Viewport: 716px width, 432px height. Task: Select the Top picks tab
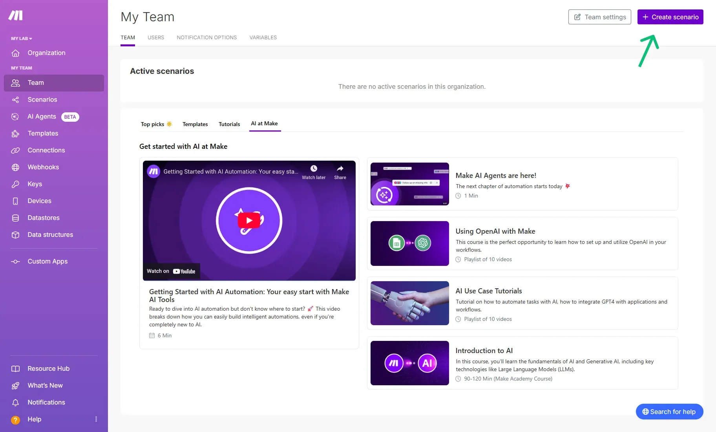click(x=156, y=124)
